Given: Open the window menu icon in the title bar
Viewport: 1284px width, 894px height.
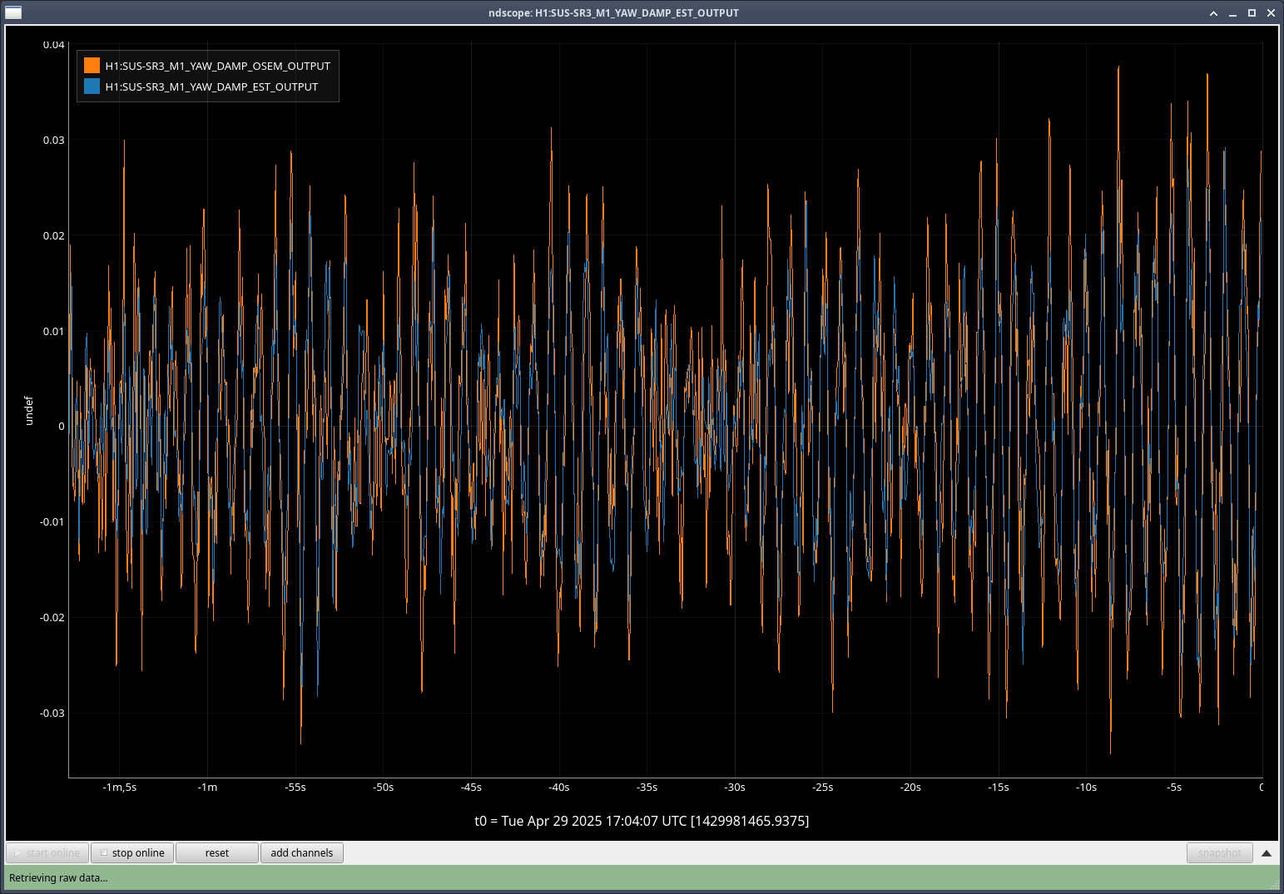Looking at the screenshot, I should [x=13, y=12].
